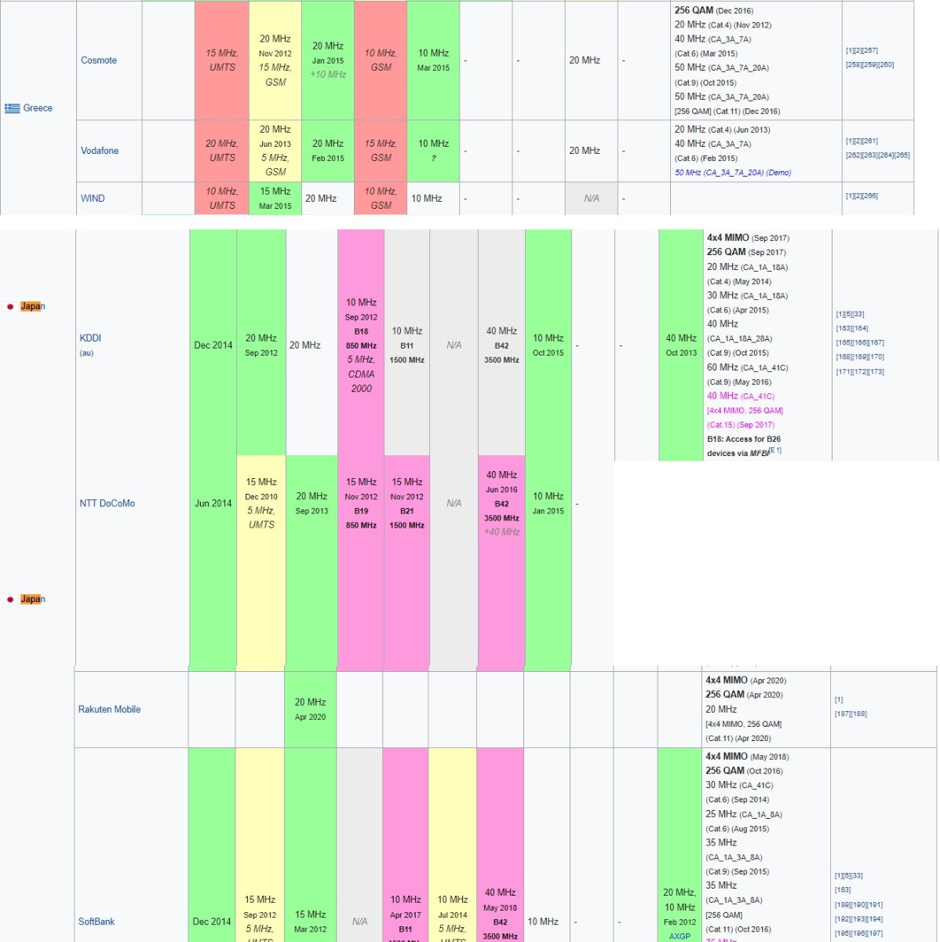Image resolution: width=940 pixels, height=942 pixels.
Task: Click '4x4 MIMO (Apr 2020)' in Rakuten Mobile row
Action: point(745,681)
